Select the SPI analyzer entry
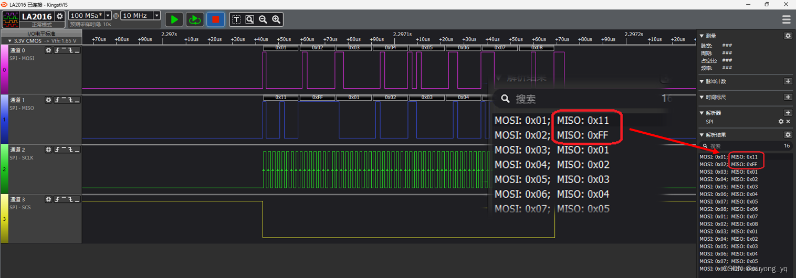This screenshot has height=278, width=796. coord(710,122)
